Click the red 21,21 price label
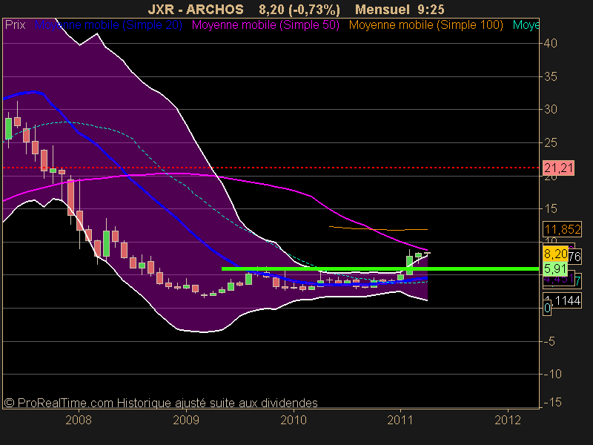The image size is (593, 445). click(558, 168)
